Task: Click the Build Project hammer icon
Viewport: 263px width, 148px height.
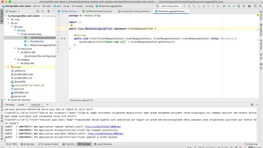Action: (157, 6)
